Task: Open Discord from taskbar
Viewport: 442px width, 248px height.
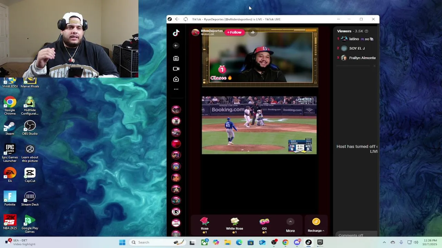Action: click(x=297, y=242)
